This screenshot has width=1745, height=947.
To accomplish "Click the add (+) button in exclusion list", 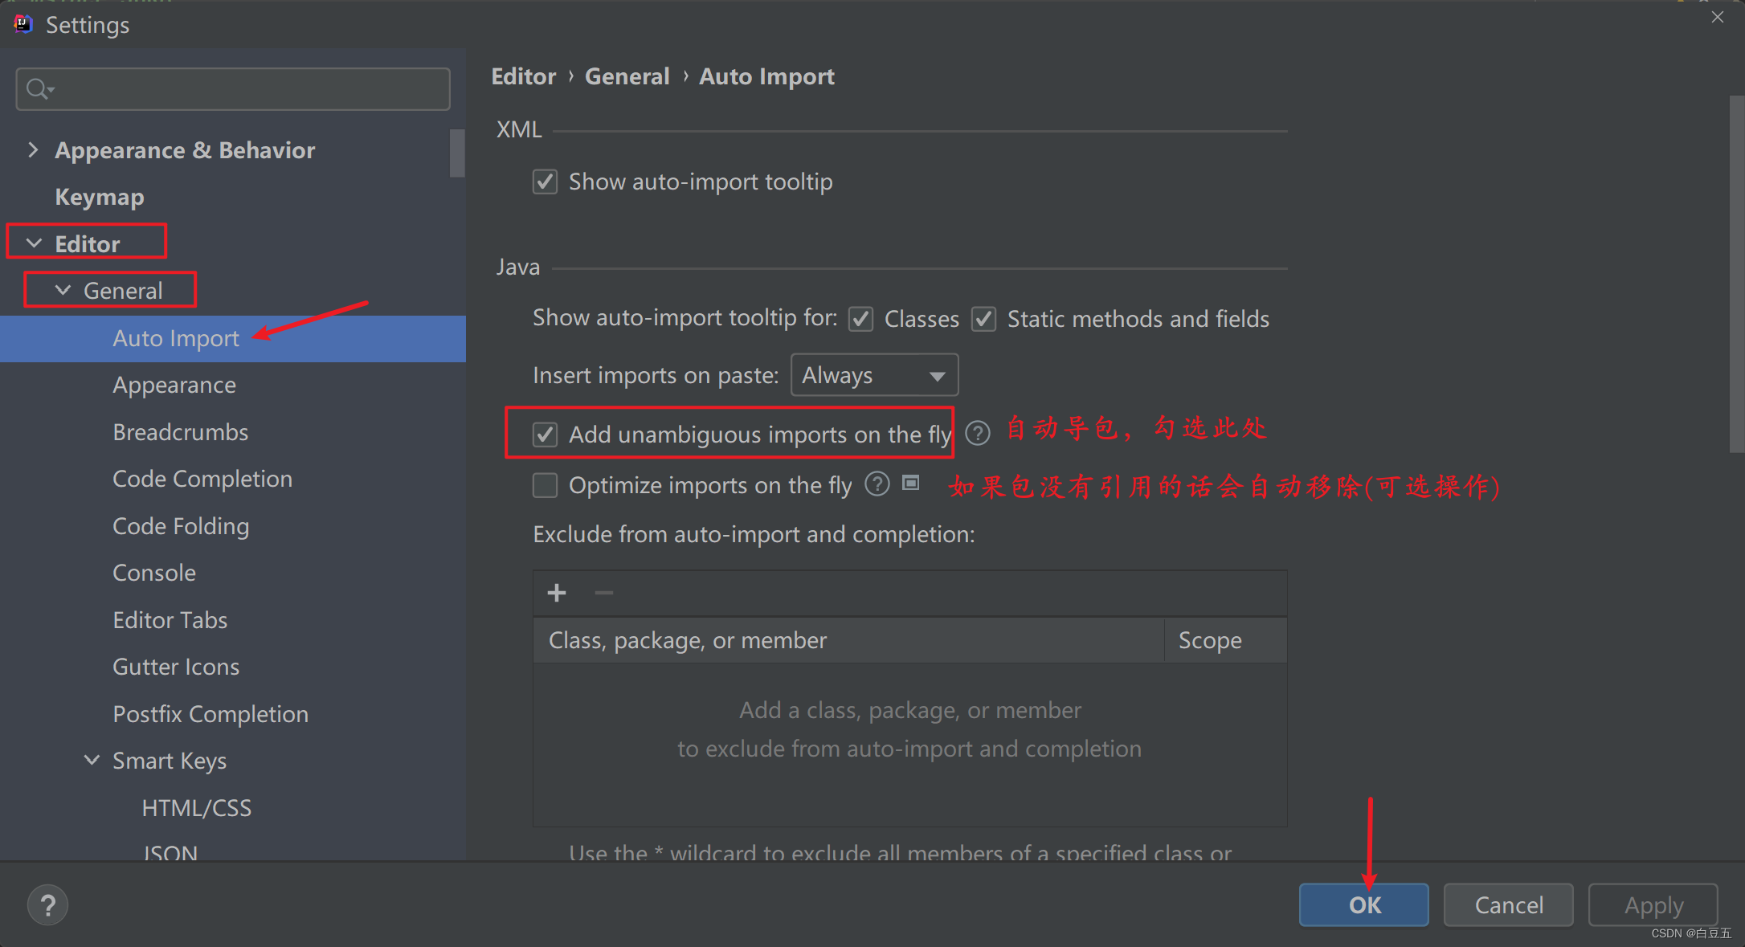I will tap(557, 591).
